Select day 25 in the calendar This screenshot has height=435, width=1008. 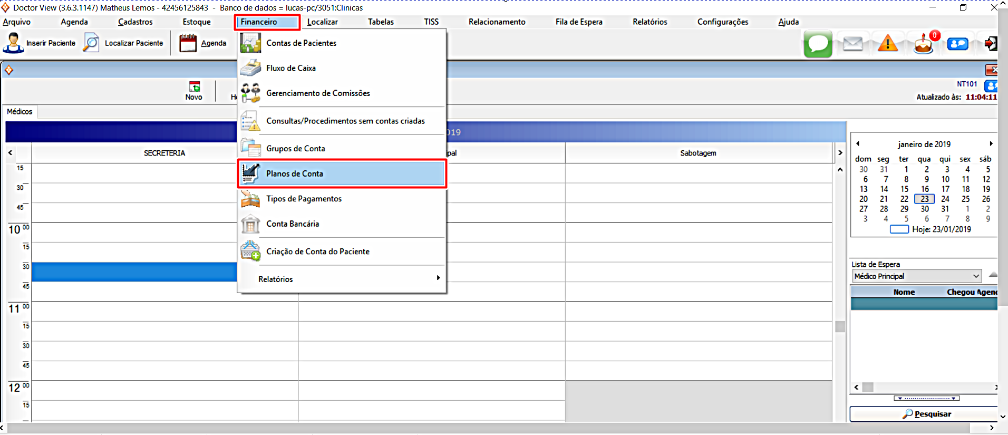pos(965,199)
